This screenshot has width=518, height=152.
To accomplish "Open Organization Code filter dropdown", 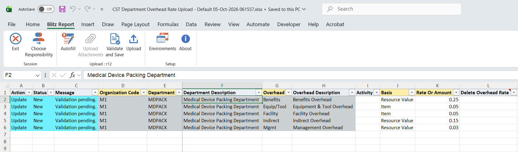I will tap(144, 92).
